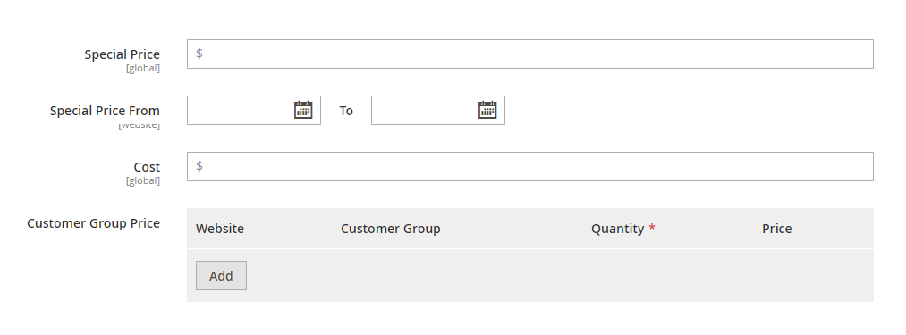Click the To label between date fields

pyautogui.click(x=346, y=110)
